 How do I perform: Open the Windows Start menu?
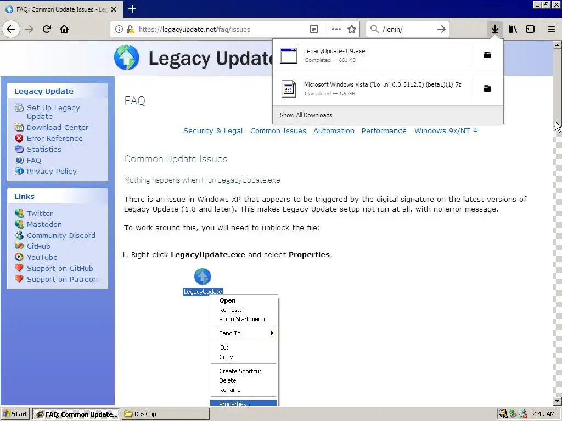(x=15, y=414)
